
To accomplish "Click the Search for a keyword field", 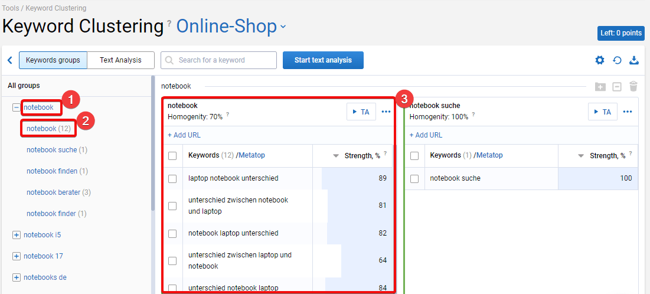I will click(218, 60).
